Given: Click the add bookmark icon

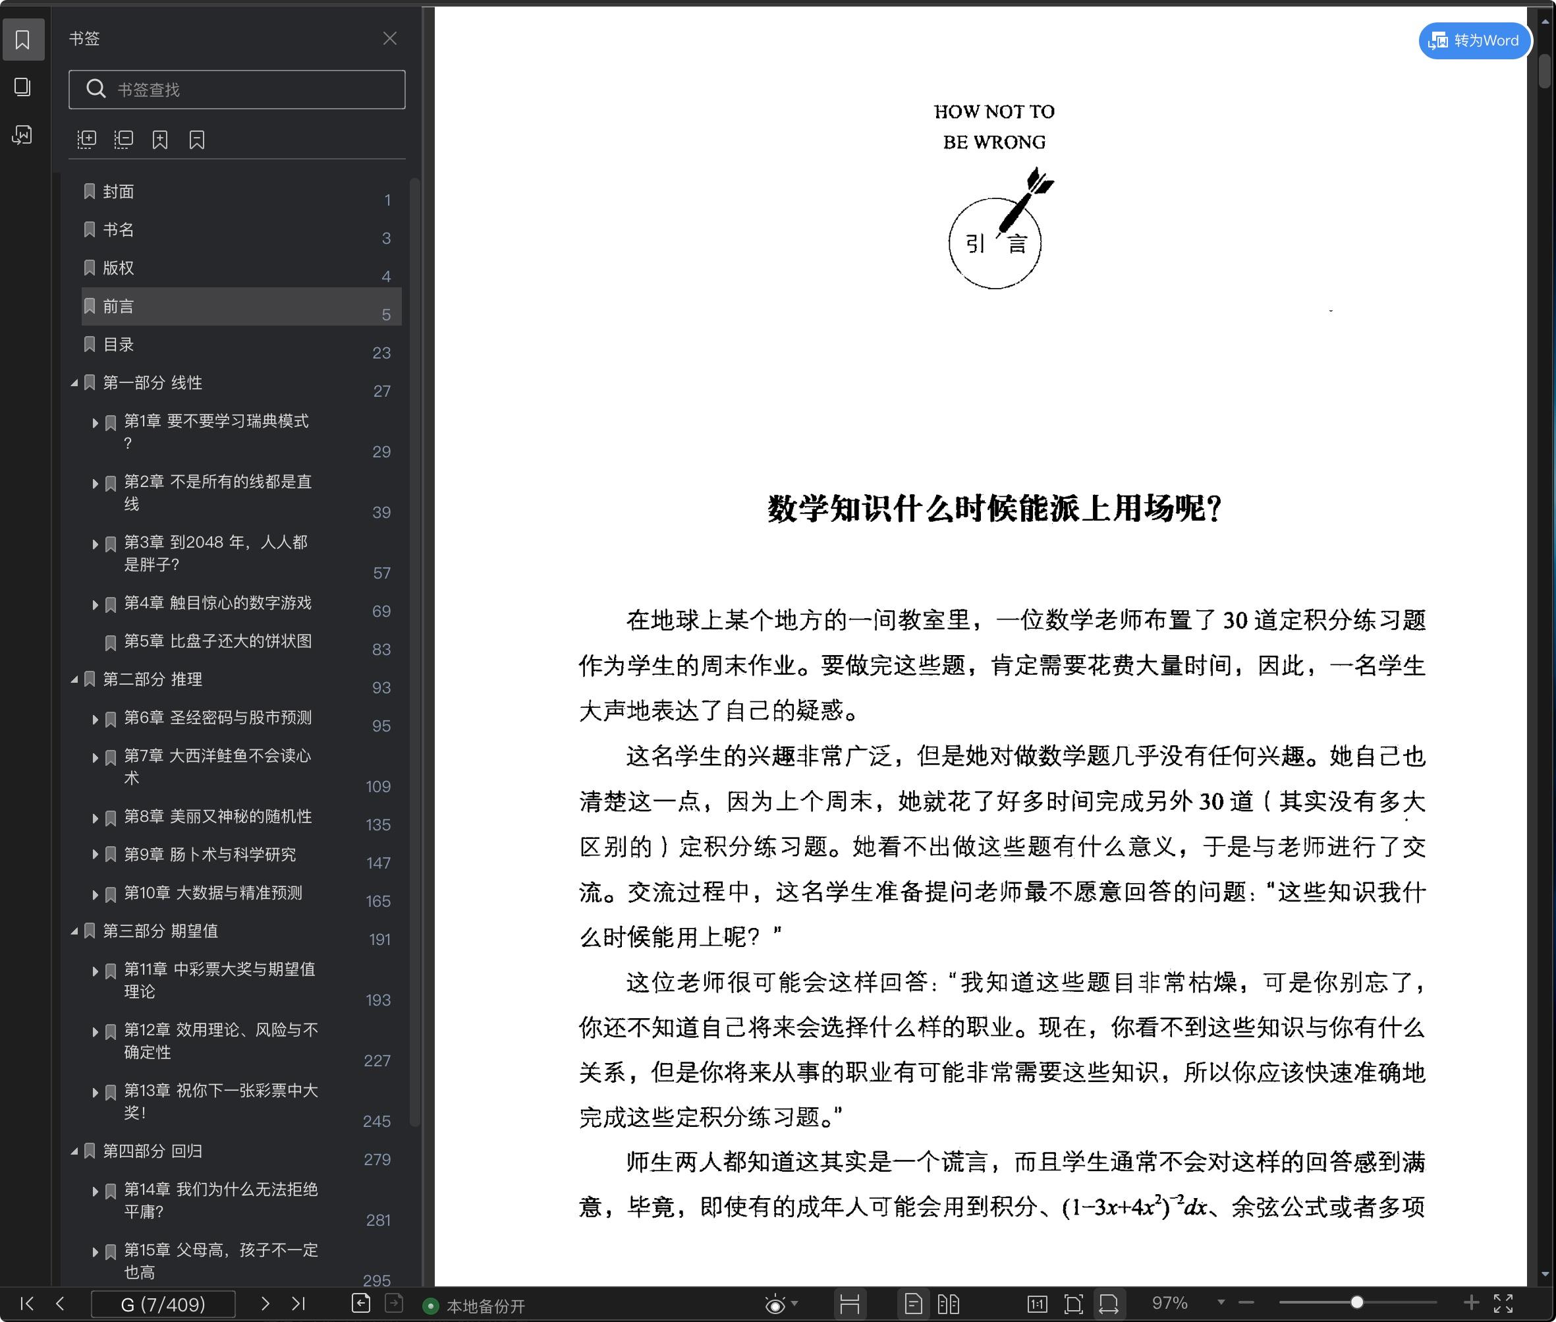Looking at the screenshot, I should tap(160, 140).
